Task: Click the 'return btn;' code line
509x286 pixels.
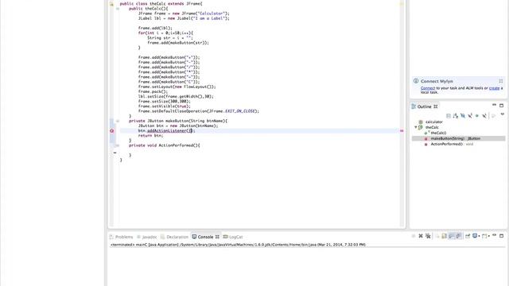Action: pyautogui.click(x=150, y=136)
